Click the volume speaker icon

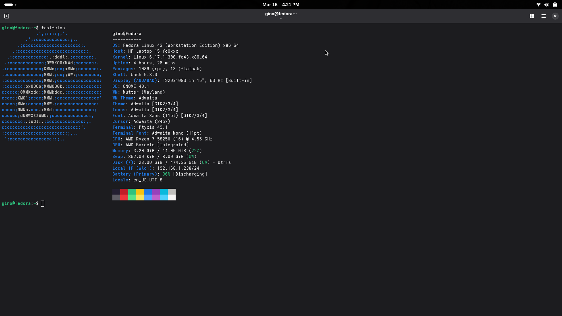pyautogui.click(x=546, y=5)
